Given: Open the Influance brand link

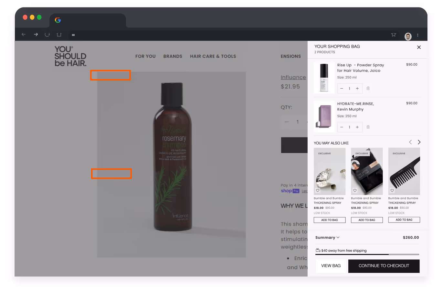Looking at the screenshot, I should [293, 77].
